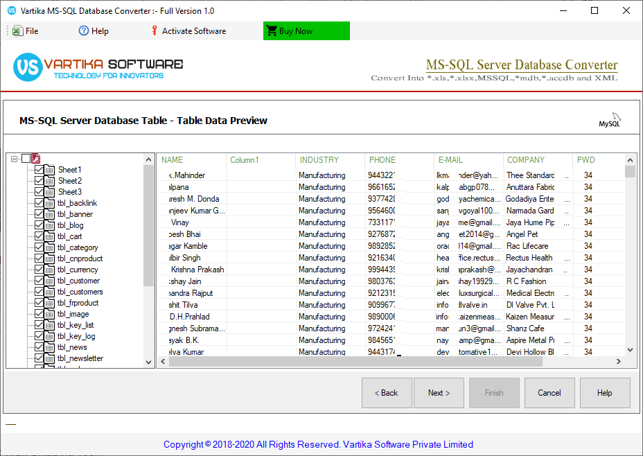Viewport: 643px width, 456px height.
Task: Select tbl_cart in the table tree
Action: pyautogui.click(x=69, y=236)
